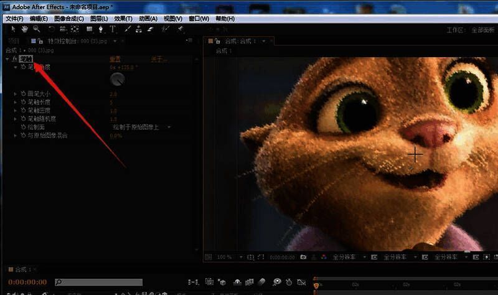Select the Rectangle shape tool
The height and width of the screenshot is (295, 498).
[89, 29]
